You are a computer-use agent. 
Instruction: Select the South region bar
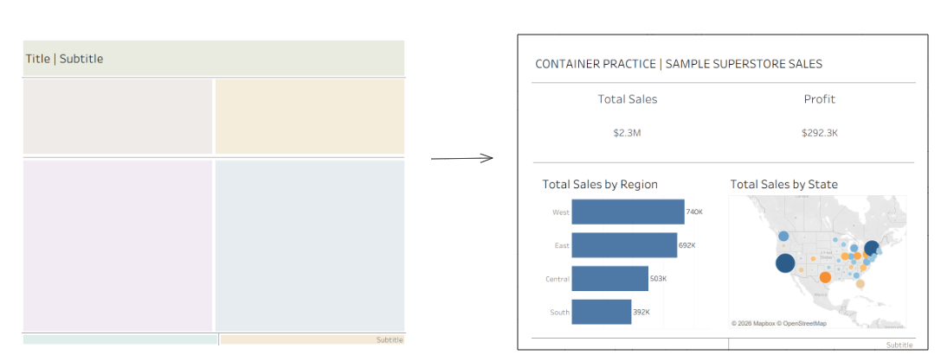[601, 312]
